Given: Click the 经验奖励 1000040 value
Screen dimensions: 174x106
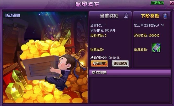Looking at the screenshot, I should [x=154, y=36].
